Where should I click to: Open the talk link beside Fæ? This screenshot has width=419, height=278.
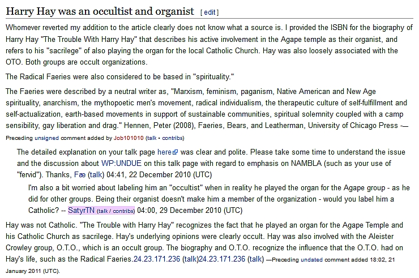coord(96,174)
